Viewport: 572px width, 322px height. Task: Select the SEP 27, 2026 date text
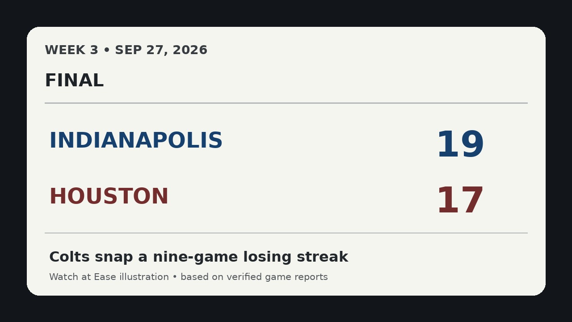161,51
